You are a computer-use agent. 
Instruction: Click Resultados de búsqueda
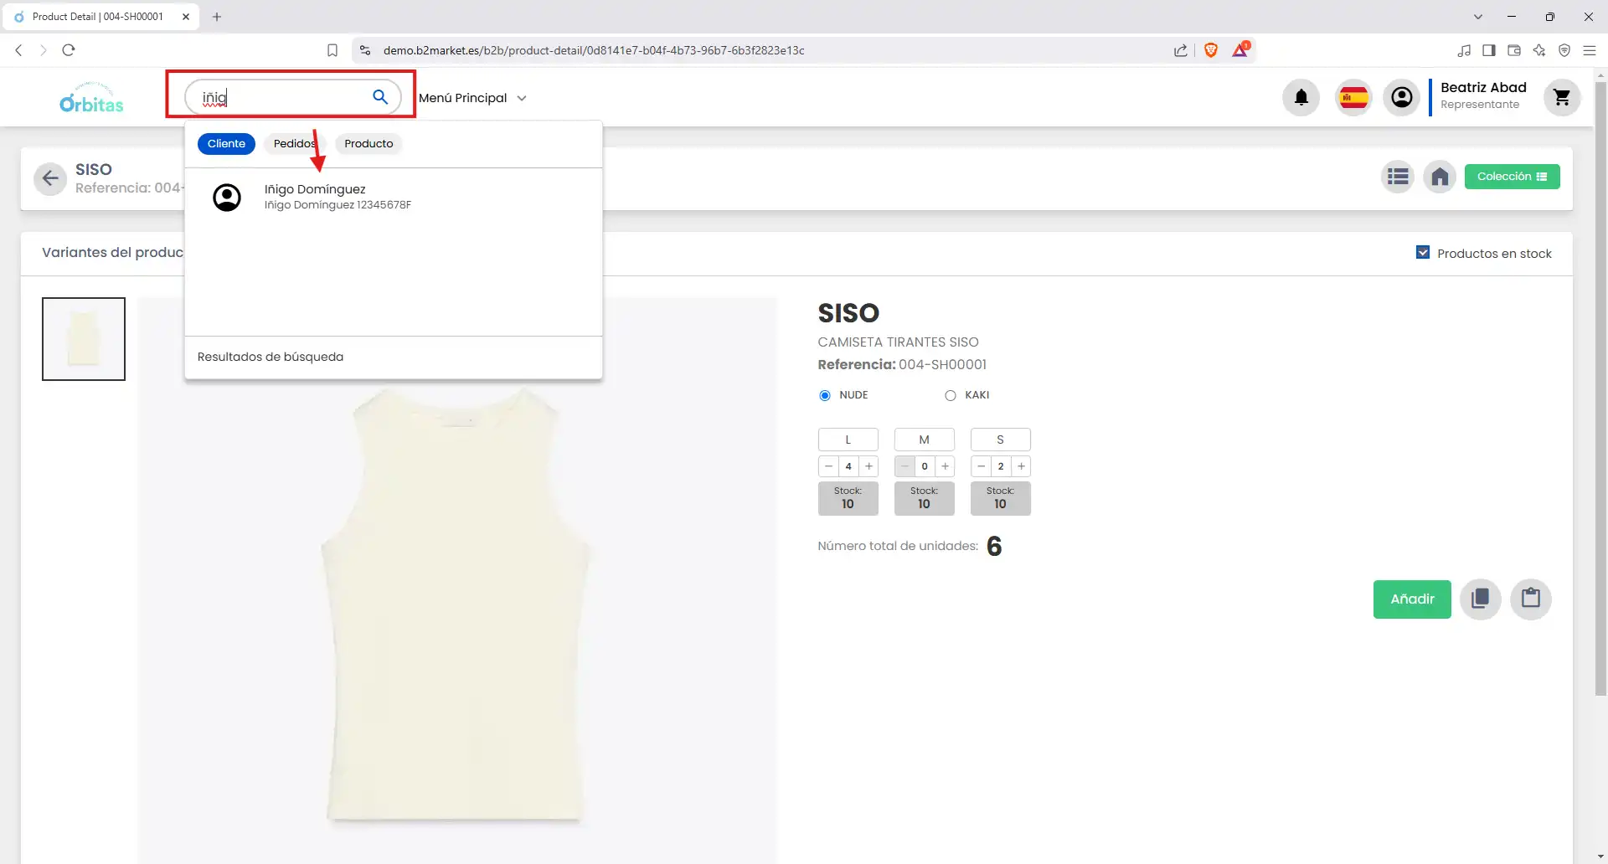point(270,357)
